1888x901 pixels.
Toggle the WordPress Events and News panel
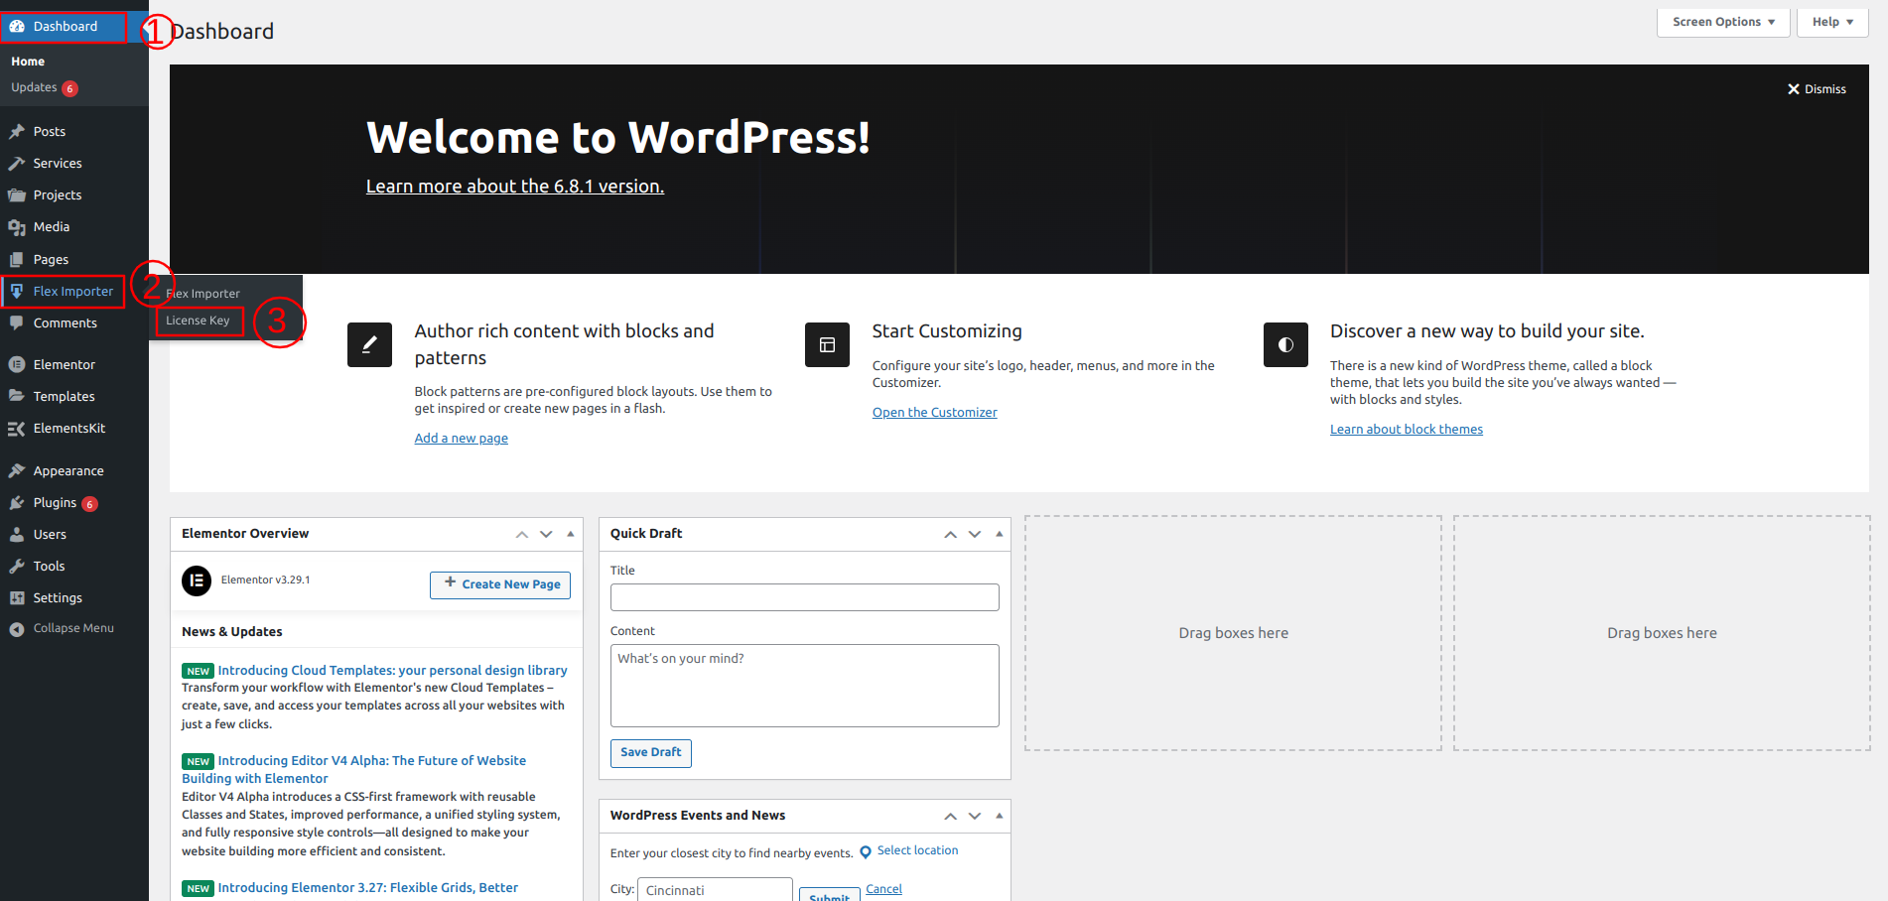[1000, 816]
